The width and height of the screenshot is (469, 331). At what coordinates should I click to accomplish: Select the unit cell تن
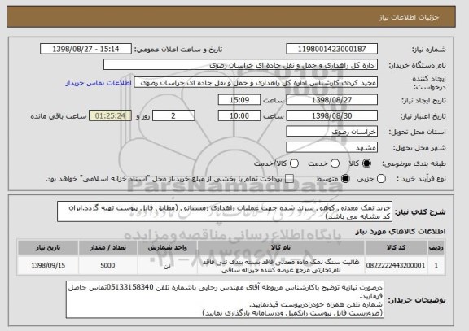pos(167,266)
